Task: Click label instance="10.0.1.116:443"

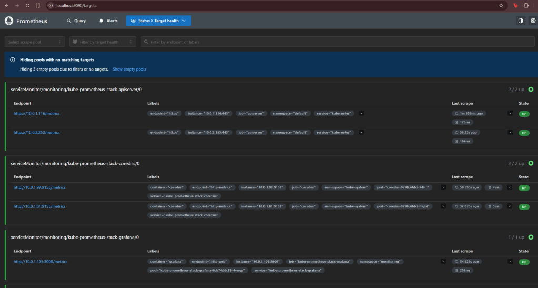Action: coord(208,113)
